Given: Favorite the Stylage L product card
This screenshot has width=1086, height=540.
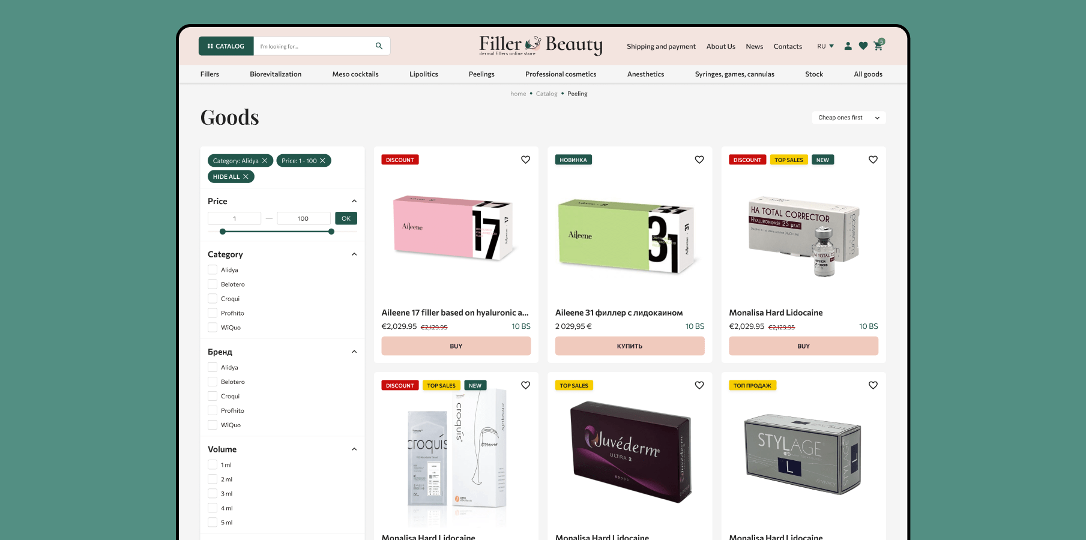Looking at the screenshot, I should click(x=873, y=385).
